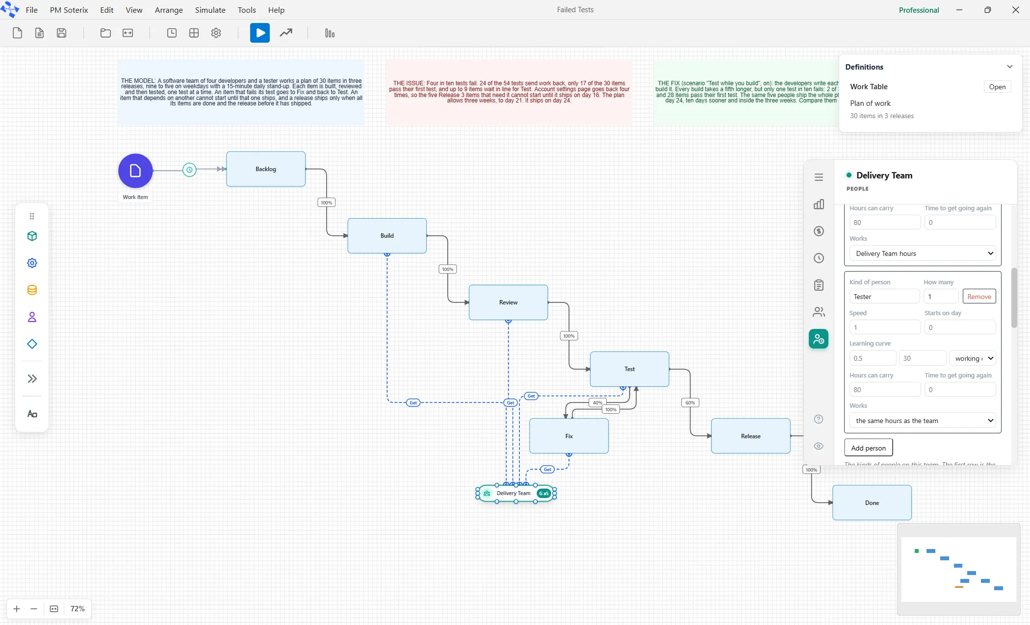Open the hamburger list tab in side panel
The image size is (1030, 625).
pos(819,177)
